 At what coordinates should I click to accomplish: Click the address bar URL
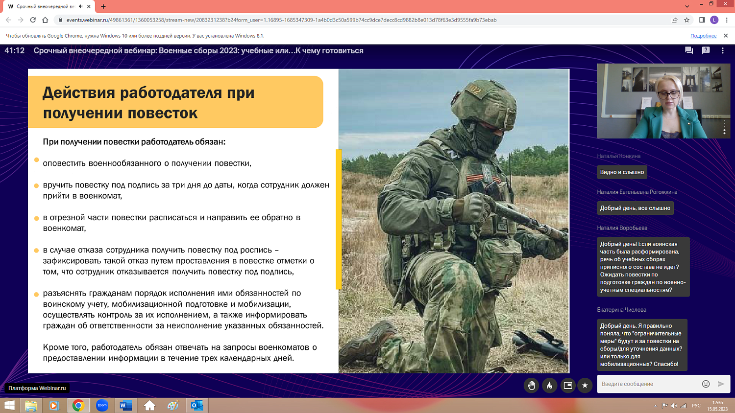281,20
